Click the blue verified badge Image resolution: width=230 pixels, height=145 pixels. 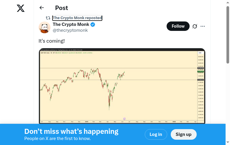tap(93, 25)
